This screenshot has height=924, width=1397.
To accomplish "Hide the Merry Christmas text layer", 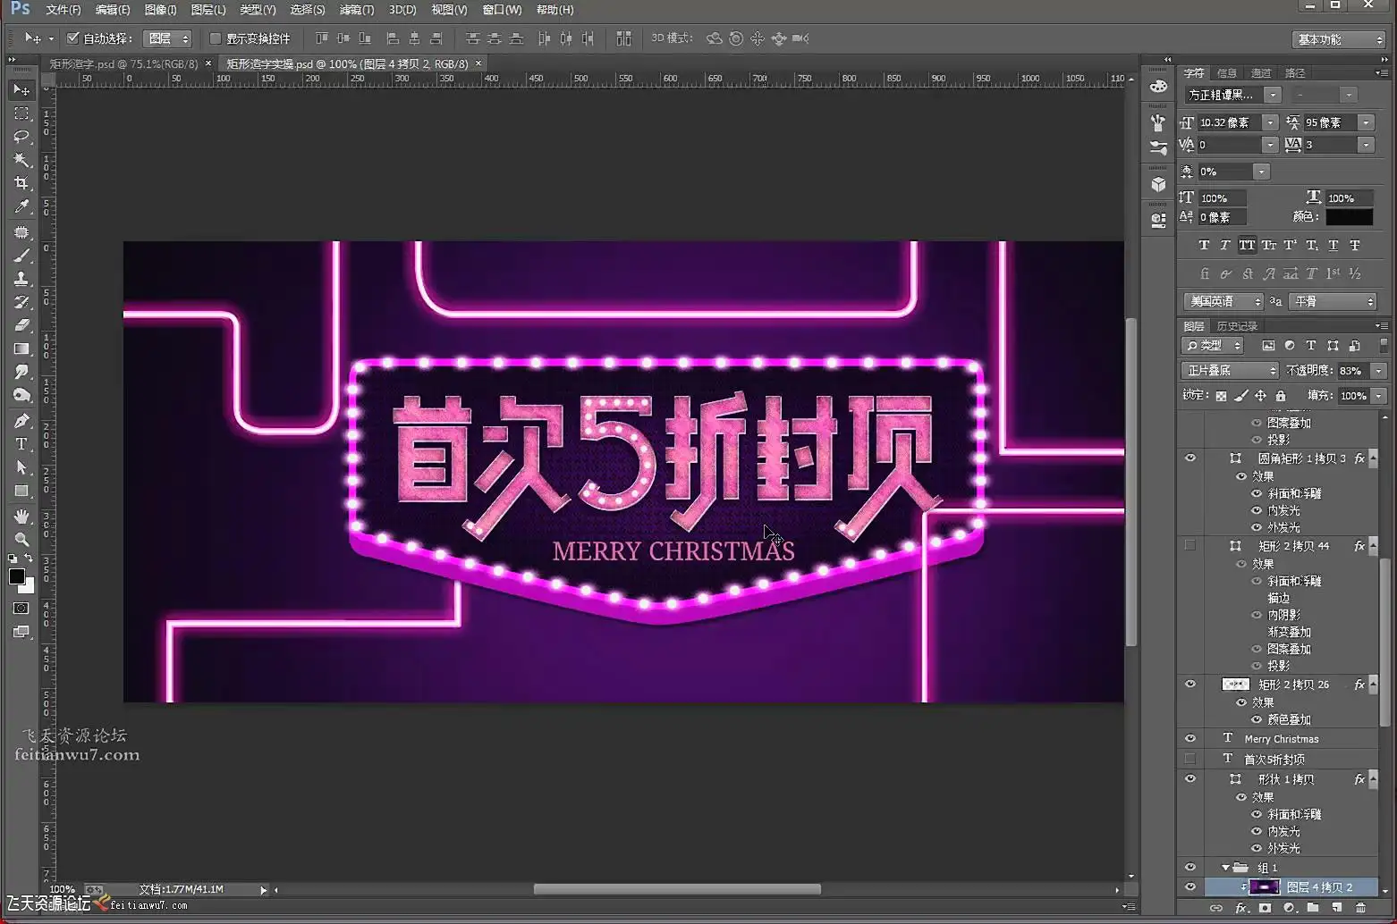I will tap(1190, 739).
